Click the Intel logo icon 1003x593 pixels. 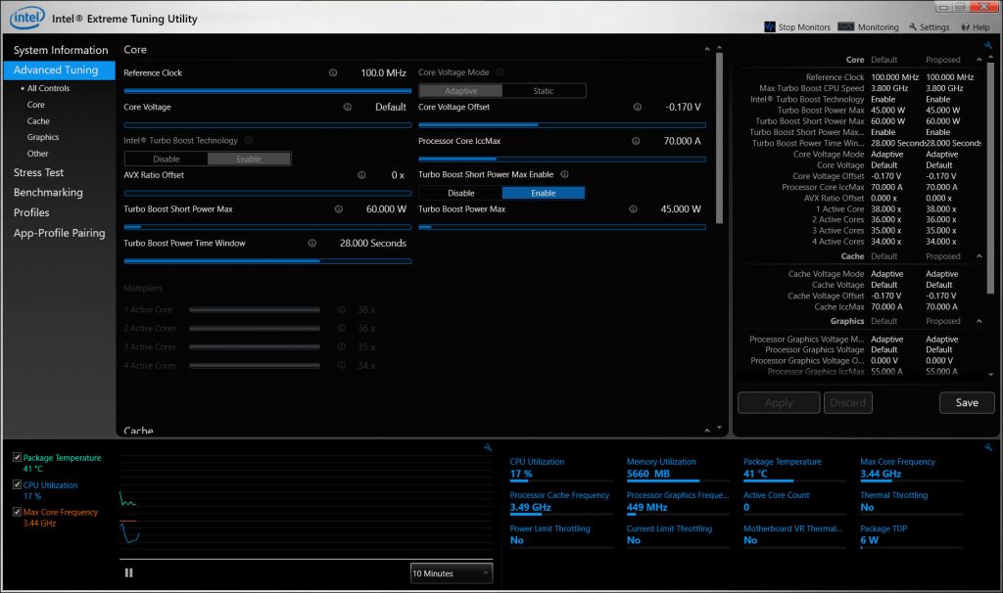click(26, 18)
